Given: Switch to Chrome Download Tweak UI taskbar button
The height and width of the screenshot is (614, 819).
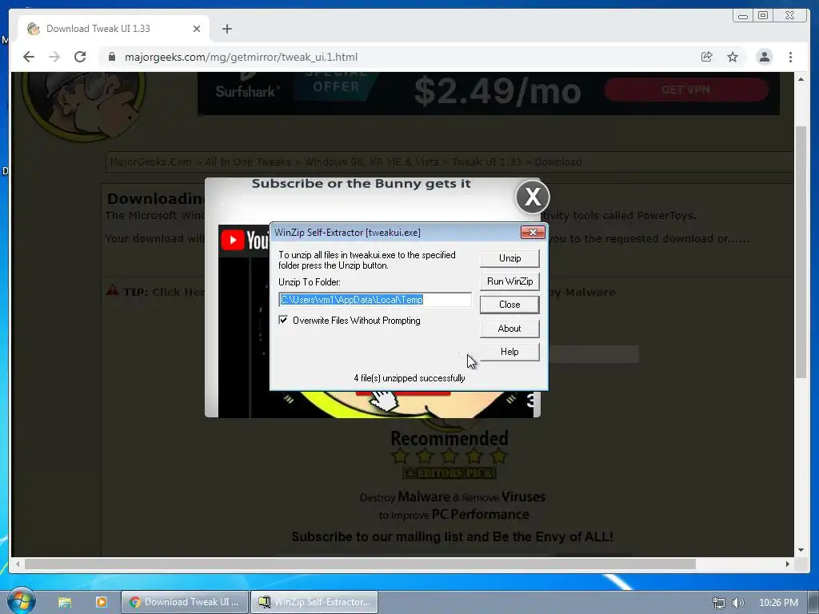Looking at the screenshot, I should click(x=184, y=602).
